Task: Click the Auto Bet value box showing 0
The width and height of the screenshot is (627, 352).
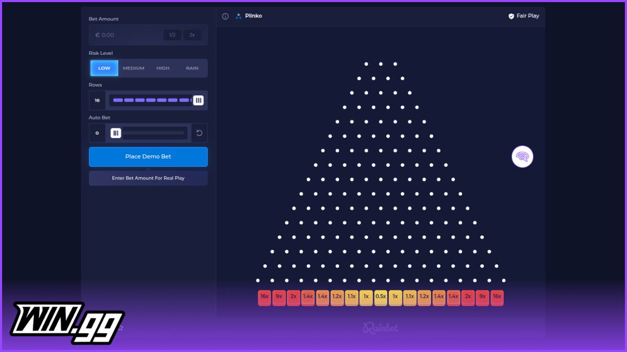Action: tap(97, 133)
